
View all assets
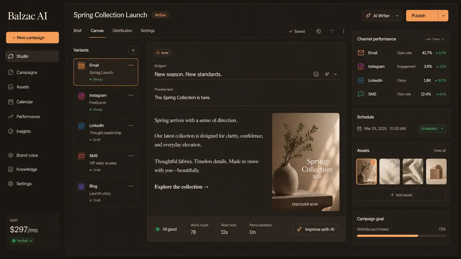[439, 150]
